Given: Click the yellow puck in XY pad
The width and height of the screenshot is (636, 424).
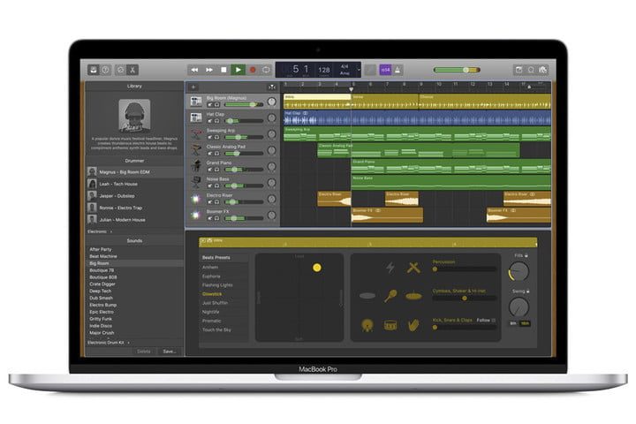Looking at the screenshot, I should [317, 268].
